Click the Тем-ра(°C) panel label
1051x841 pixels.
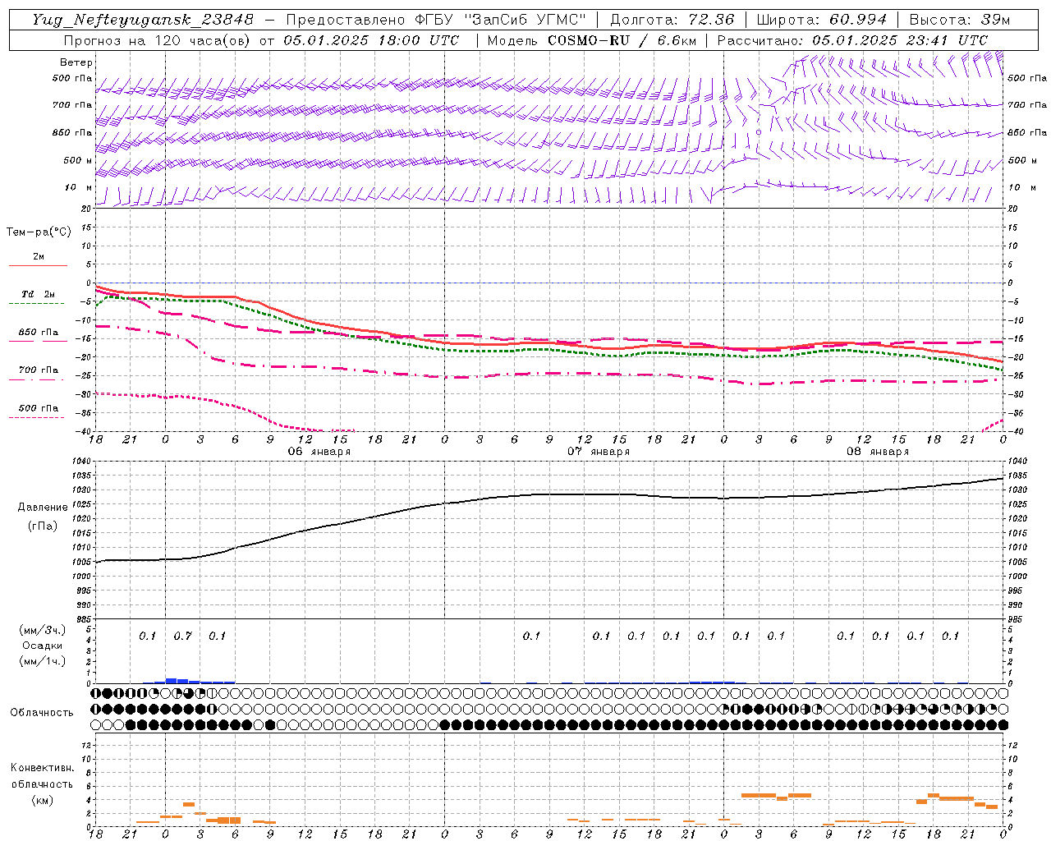click(x=39, y=232)
